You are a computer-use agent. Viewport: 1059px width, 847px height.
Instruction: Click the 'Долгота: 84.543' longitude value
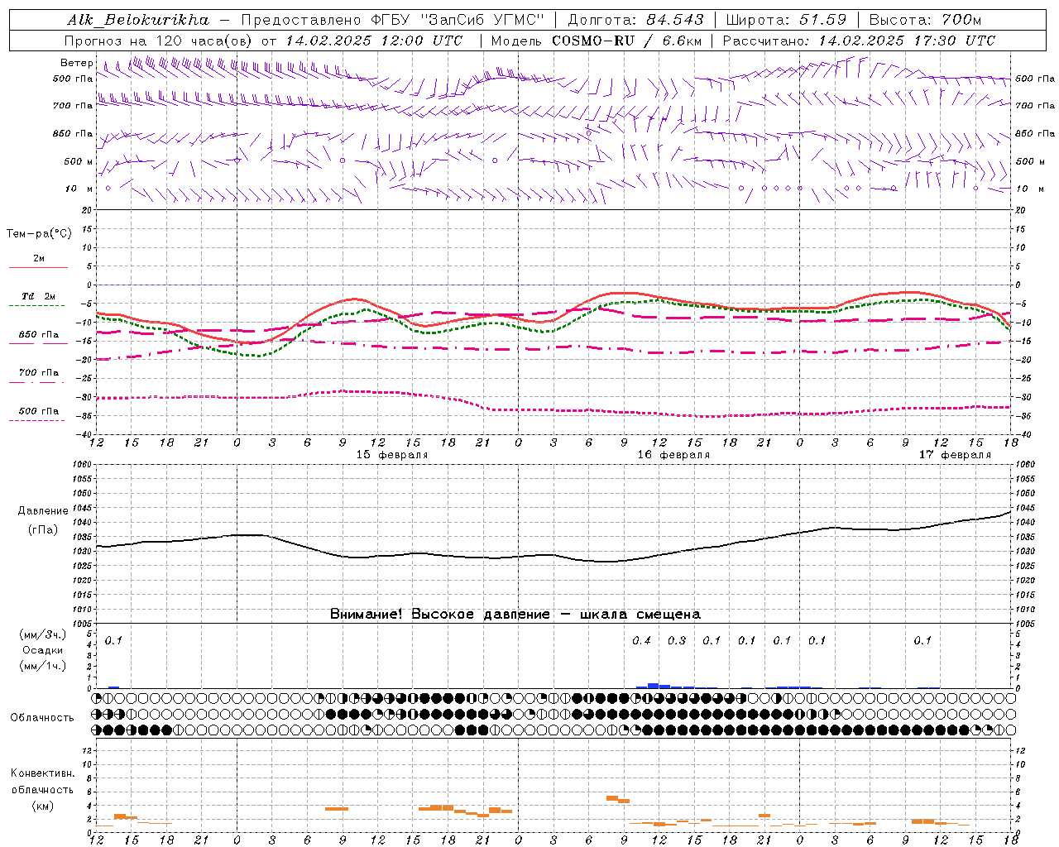[635, 19]
